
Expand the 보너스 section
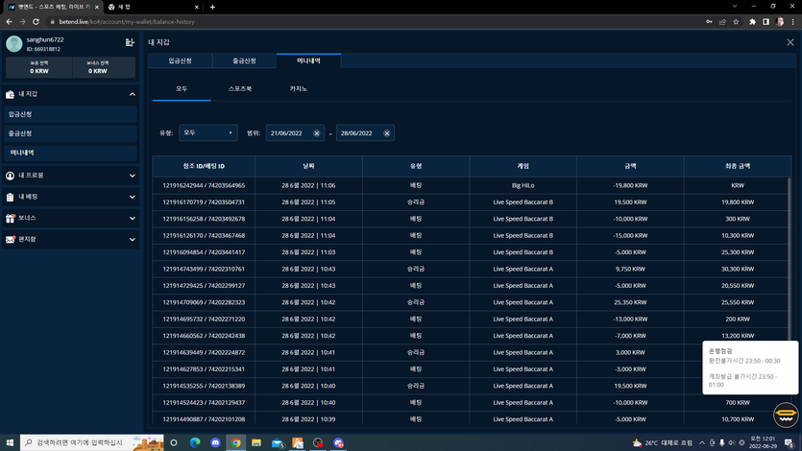pos(132,219)
